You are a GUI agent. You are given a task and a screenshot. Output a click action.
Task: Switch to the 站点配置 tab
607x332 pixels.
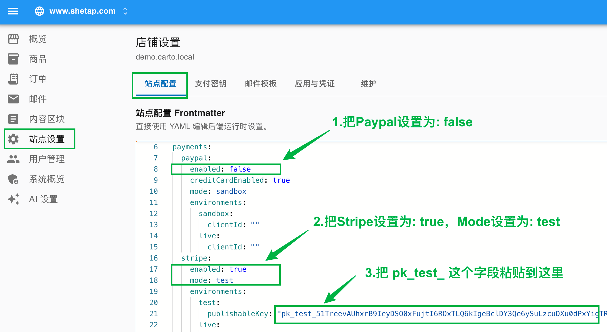(x=161, y=84)
